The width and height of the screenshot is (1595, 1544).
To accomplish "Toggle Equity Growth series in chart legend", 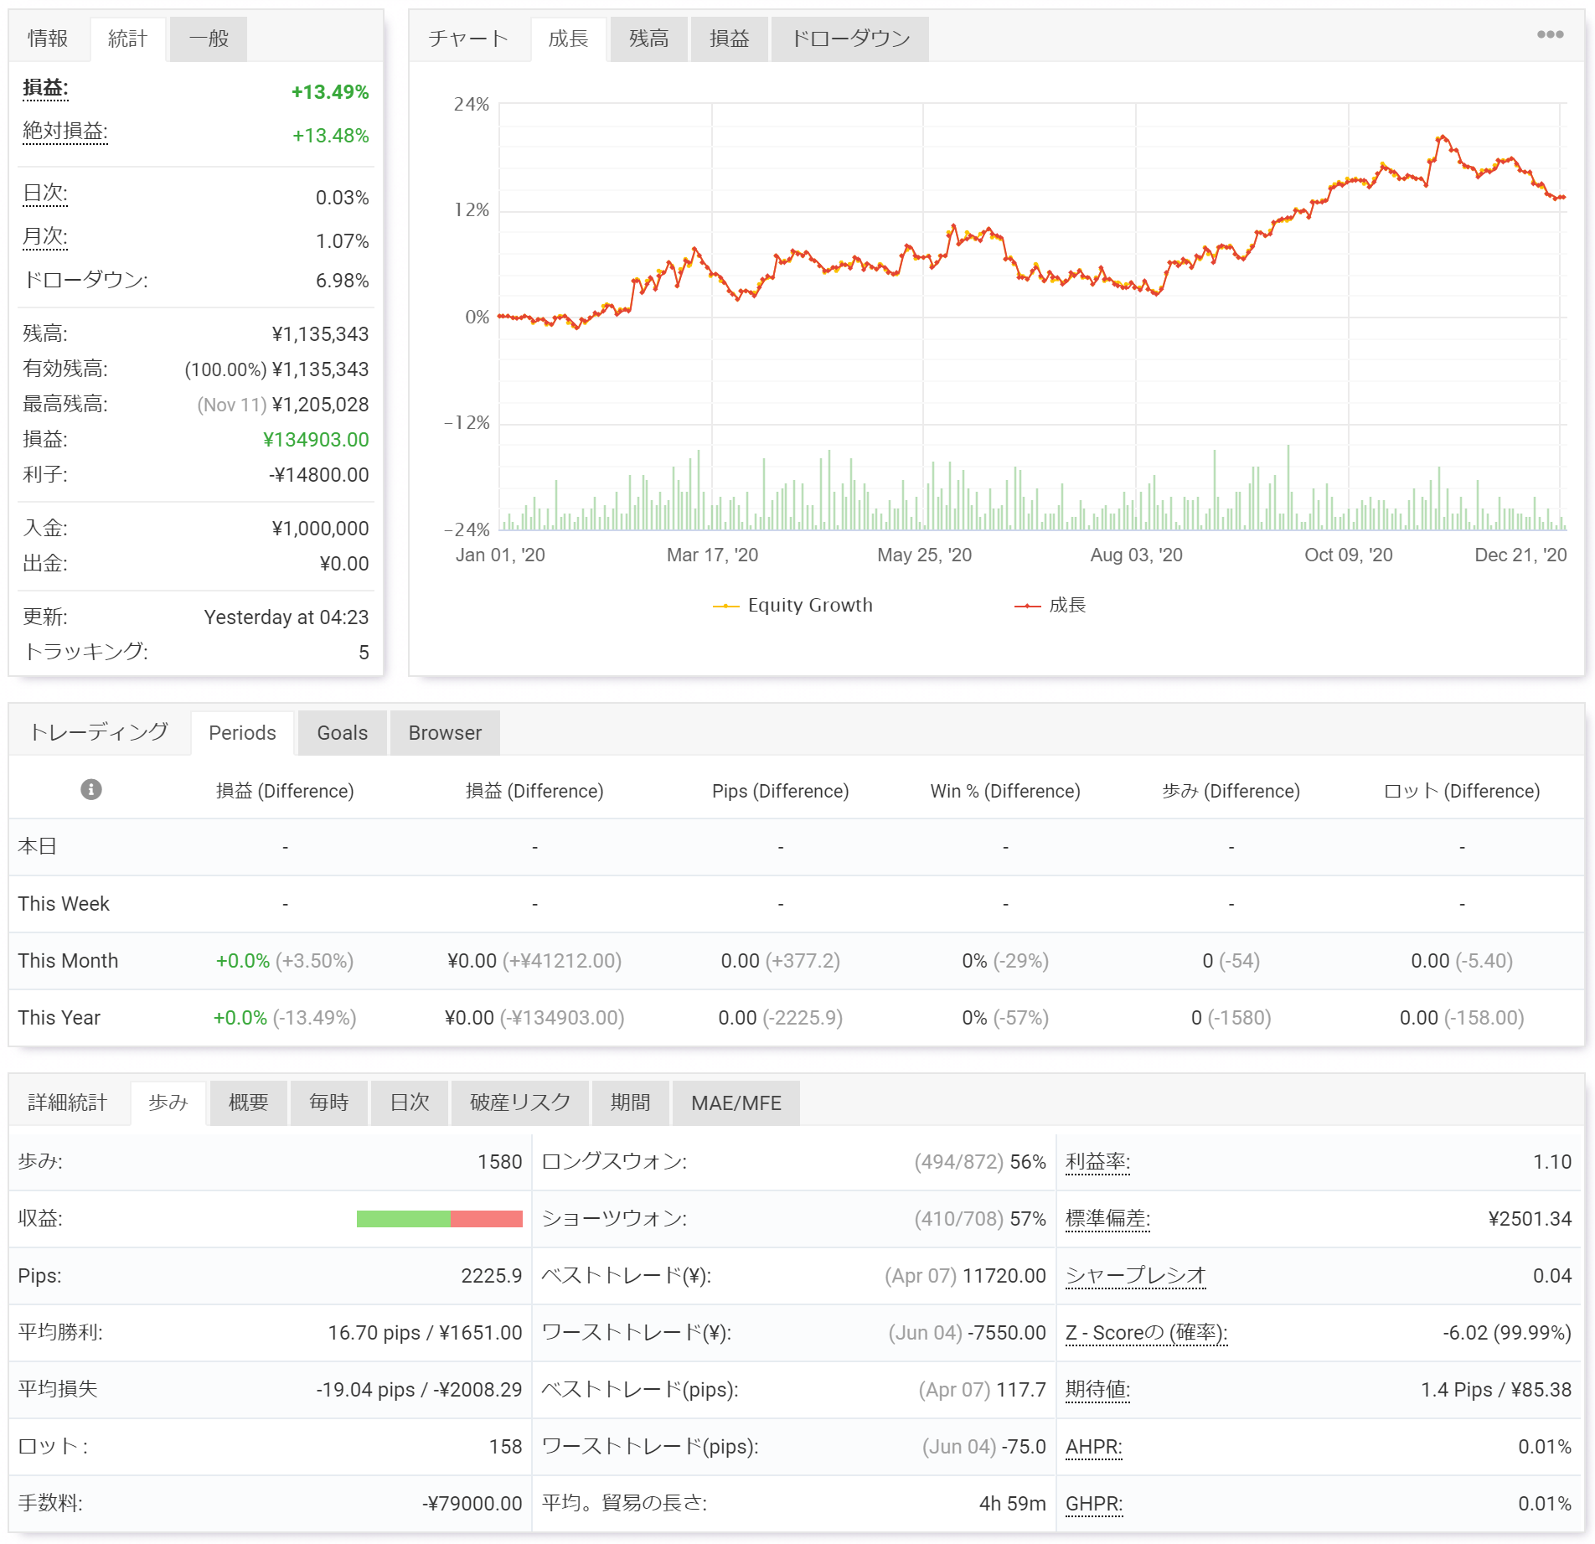I will [x=792, y=605].
